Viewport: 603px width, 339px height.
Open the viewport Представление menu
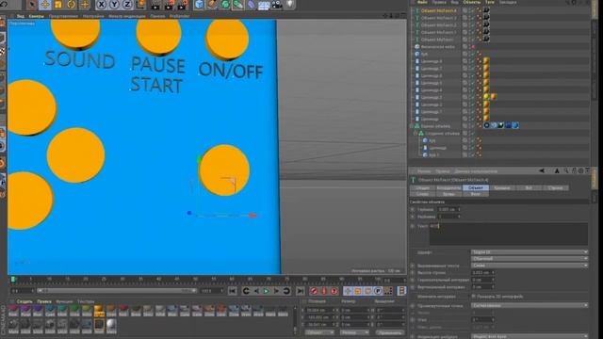[63, 16]
